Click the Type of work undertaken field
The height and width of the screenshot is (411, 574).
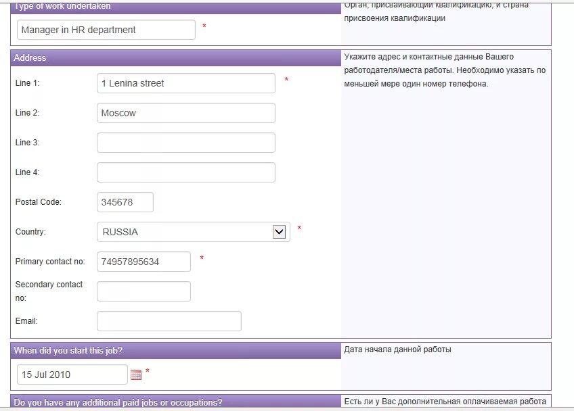(x=106, y=30)
